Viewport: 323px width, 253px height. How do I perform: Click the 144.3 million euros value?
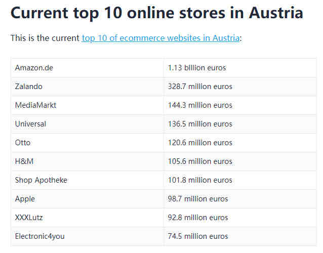[200, 105]
